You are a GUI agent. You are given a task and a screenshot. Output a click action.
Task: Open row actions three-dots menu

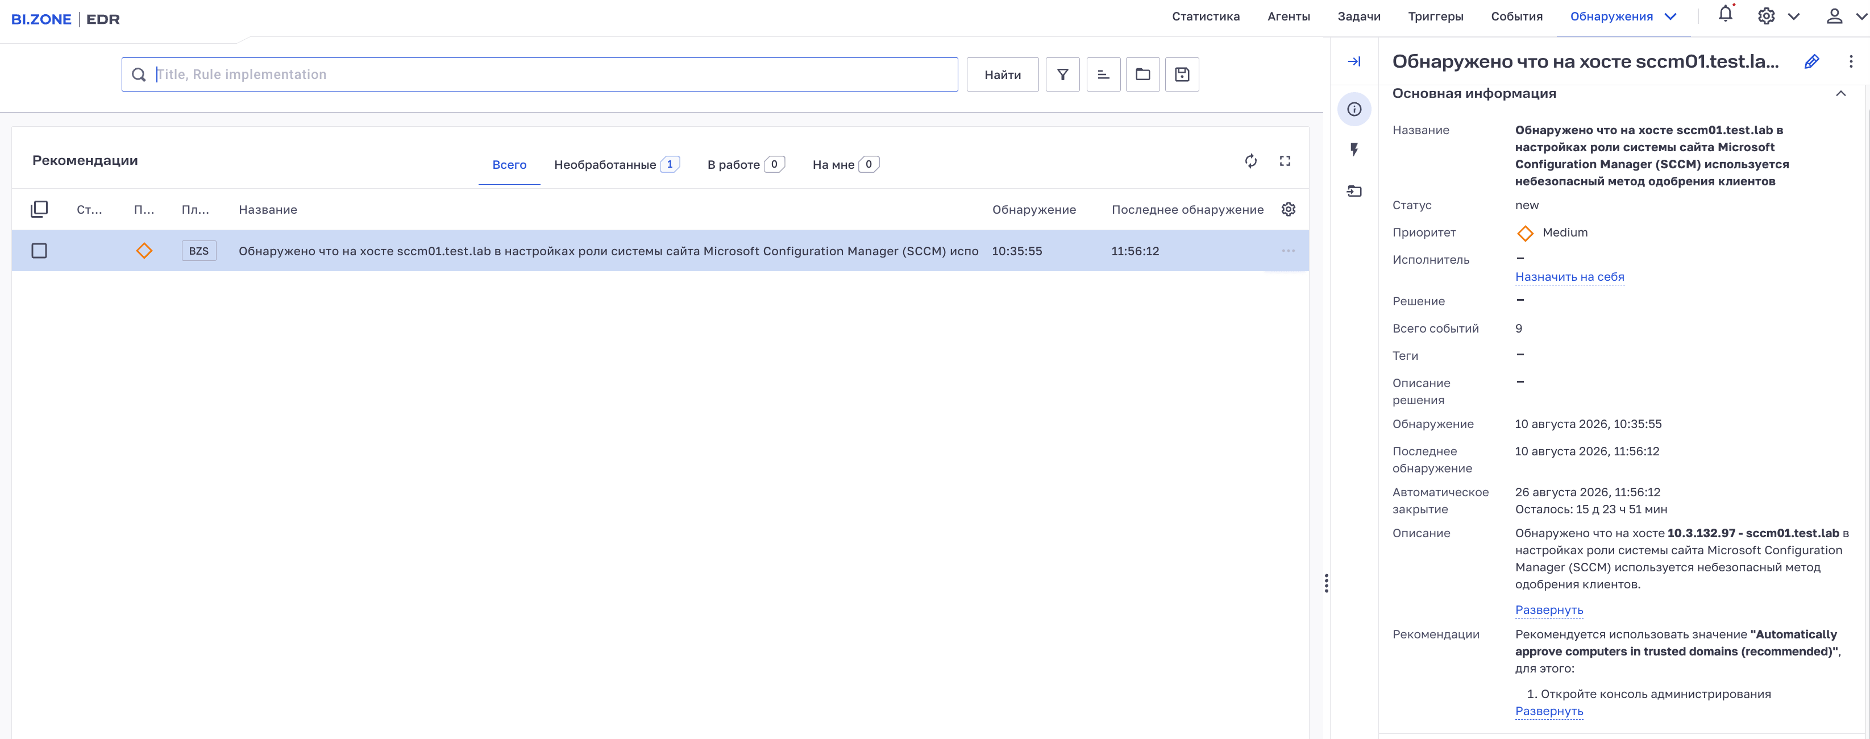[1289, 251]
